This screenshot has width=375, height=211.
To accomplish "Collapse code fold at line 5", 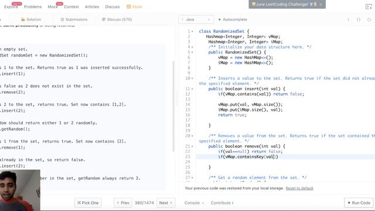I will (x=192, y=52).
